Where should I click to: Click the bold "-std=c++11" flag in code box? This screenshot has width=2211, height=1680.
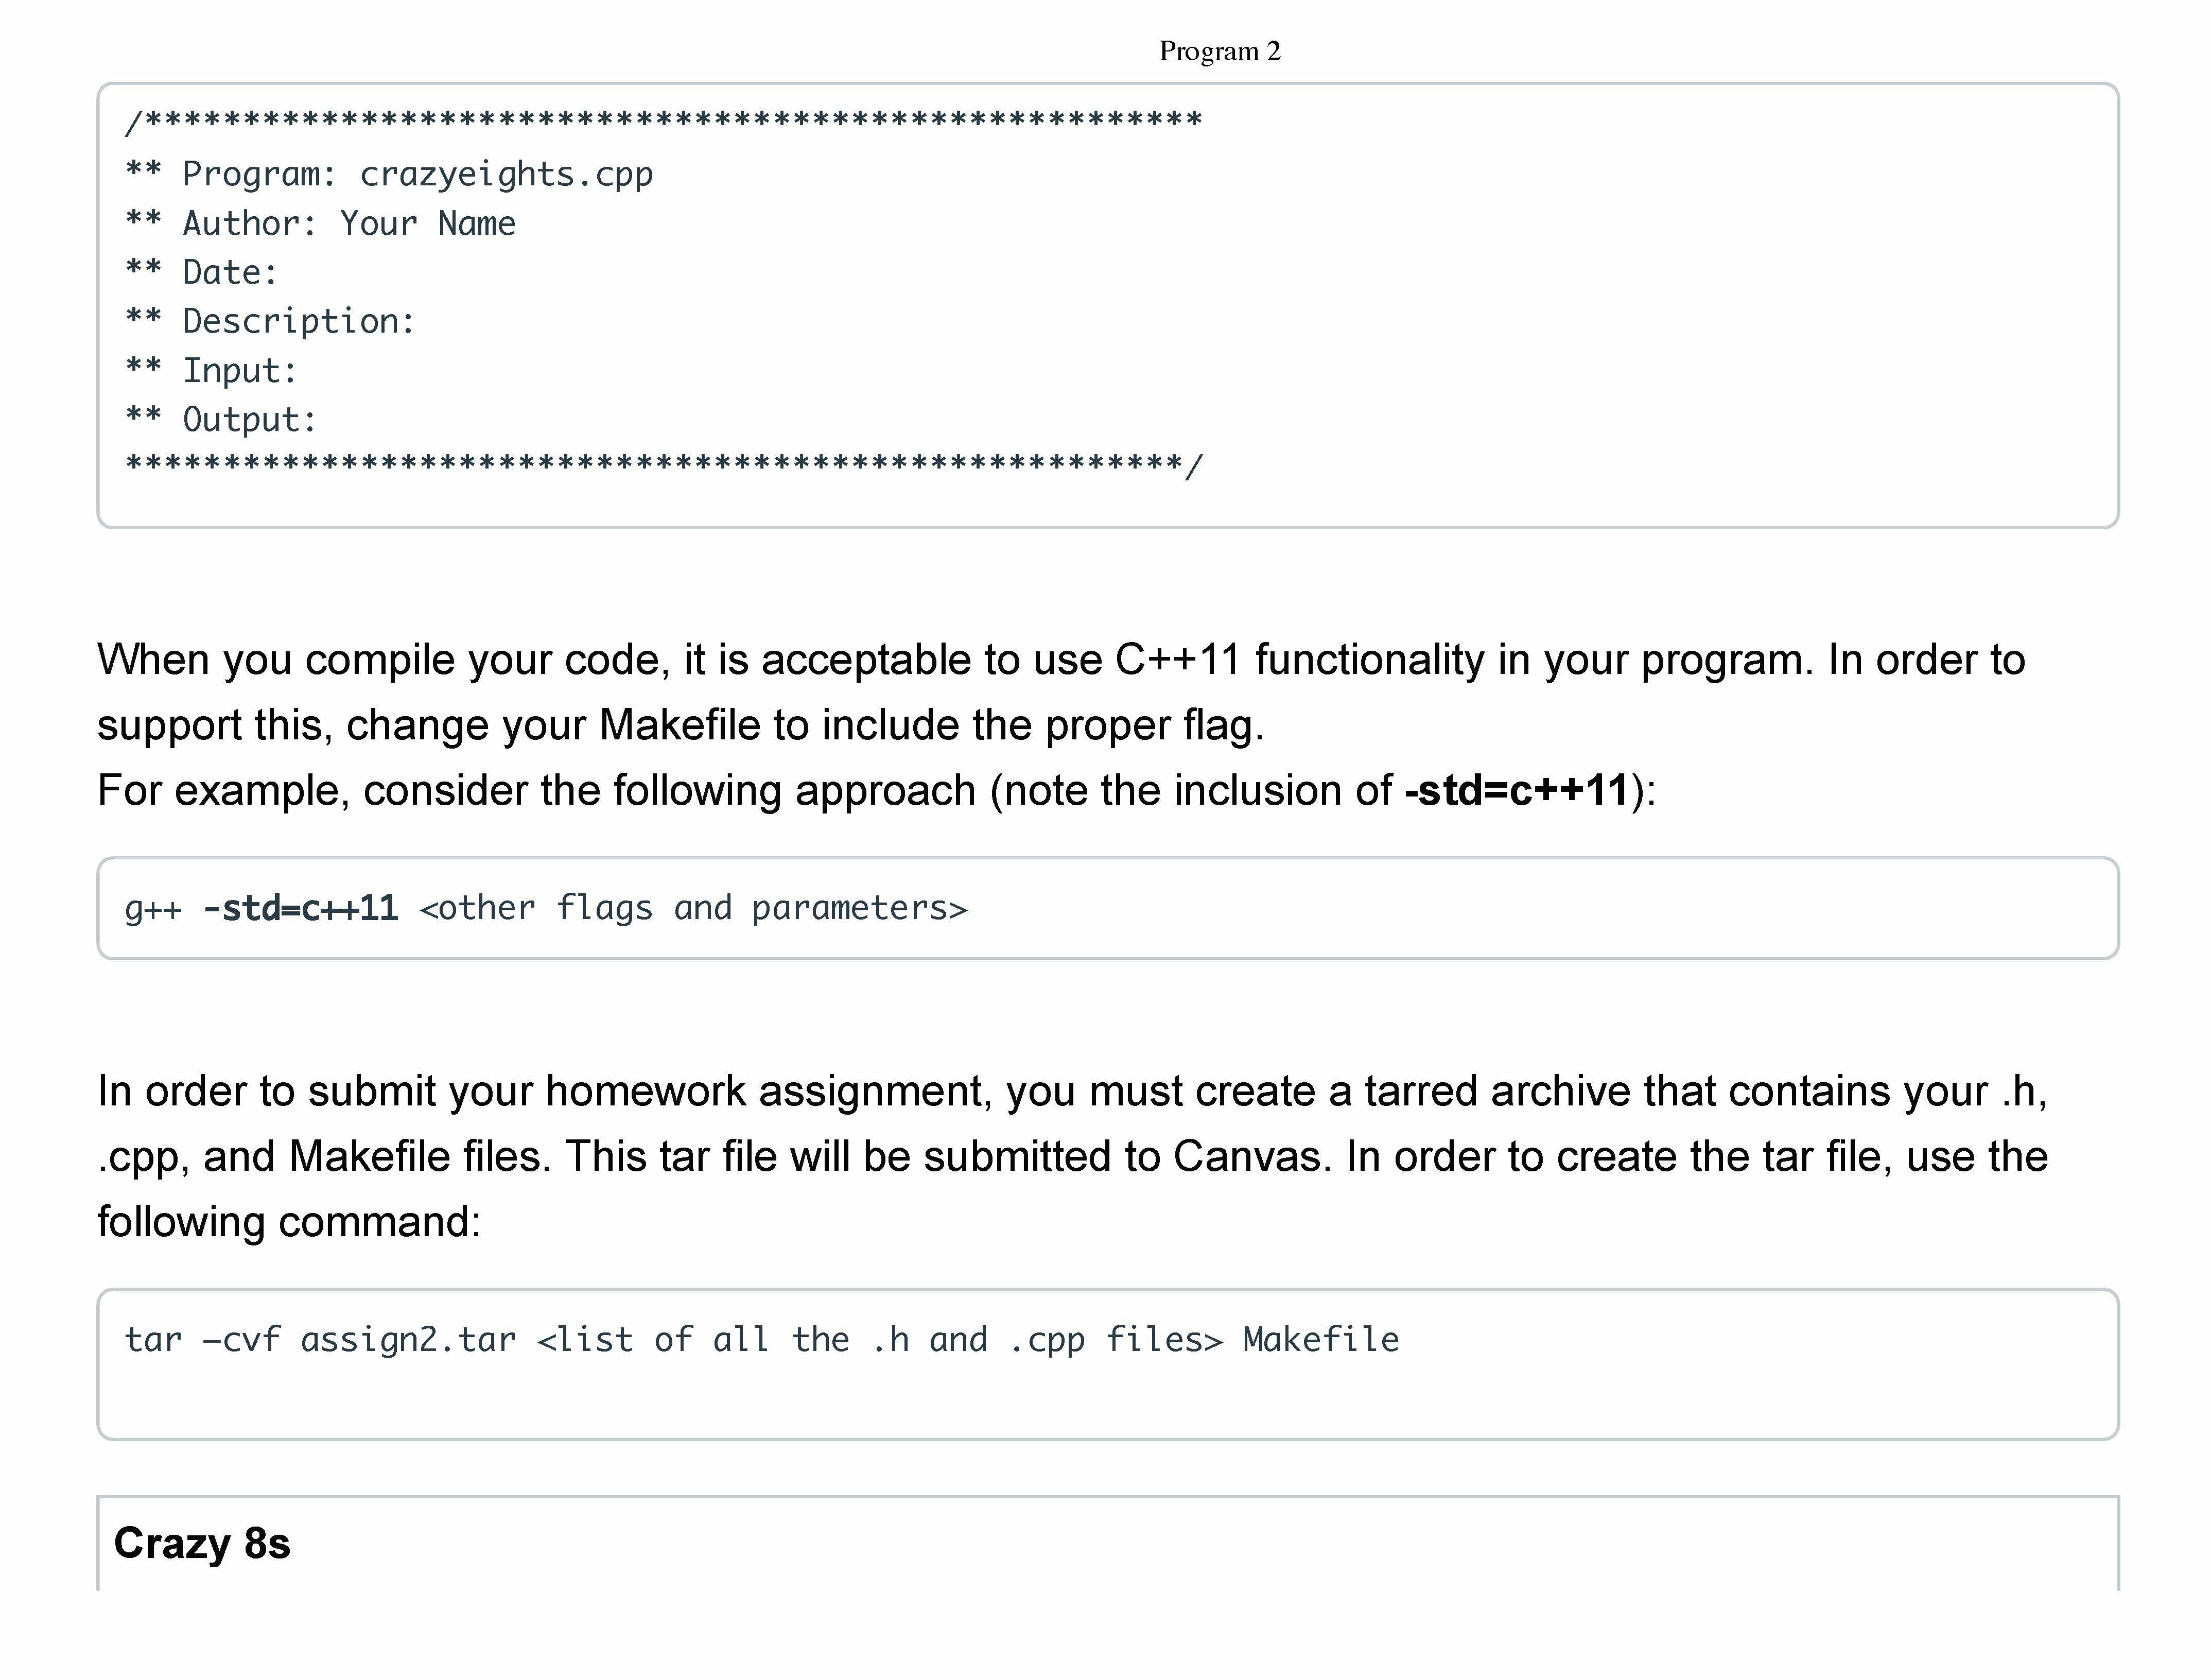click(301, 908)
